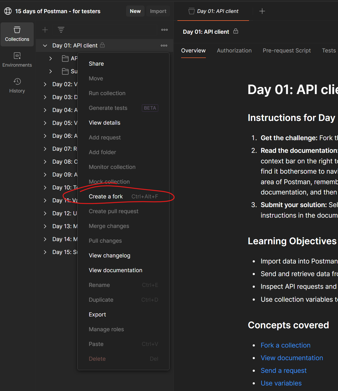Expand the AP folder chevron
338x391 pixels.
pyautogui.click(x=51, y=58)
